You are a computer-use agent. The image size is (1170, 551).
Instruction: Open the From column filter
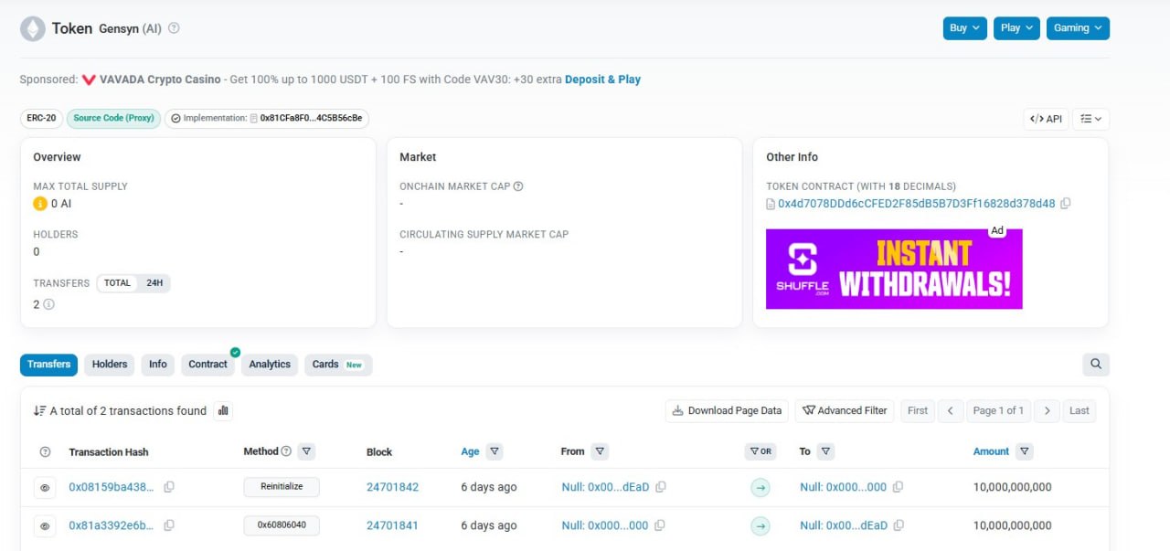coord(600,451)
